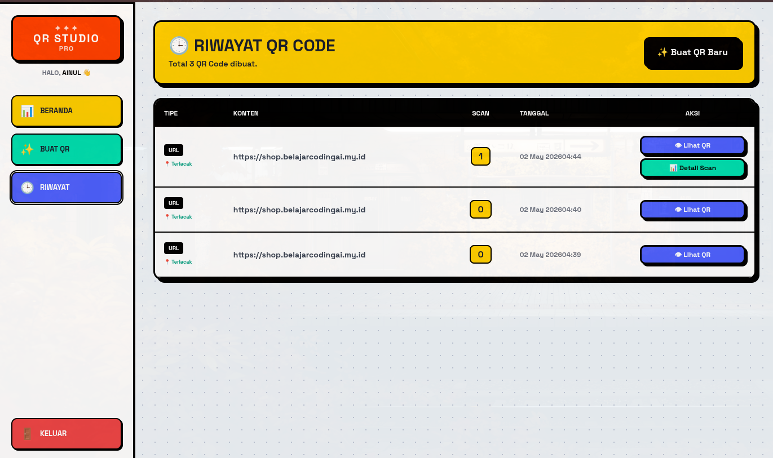Click the SCAN column header
The width and height of the screenshot is (773, 458).
click(x=480, y=113)
